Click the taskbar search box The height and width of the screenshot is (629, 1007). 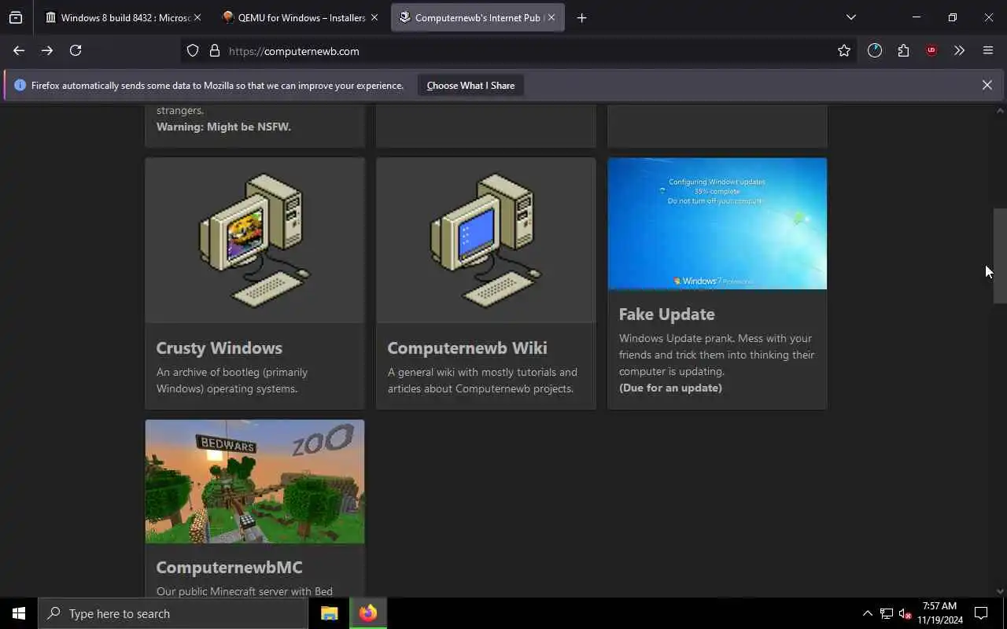173,613
